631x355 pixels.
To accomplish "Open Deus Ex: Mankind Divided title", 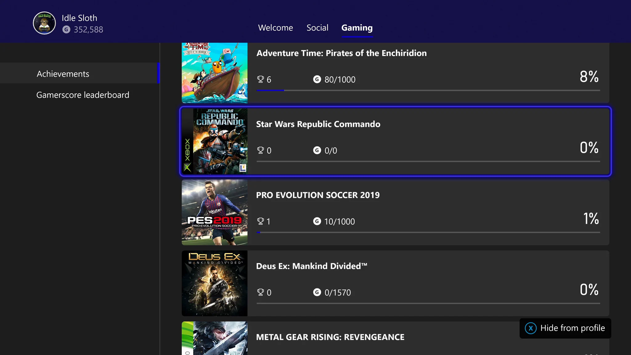I will [x=311, y=266].
